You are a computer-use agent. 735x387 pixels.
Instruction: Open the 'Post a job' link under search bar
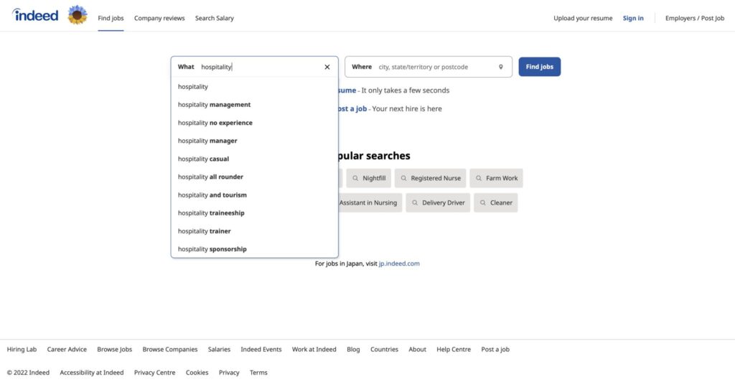[352, 109]
